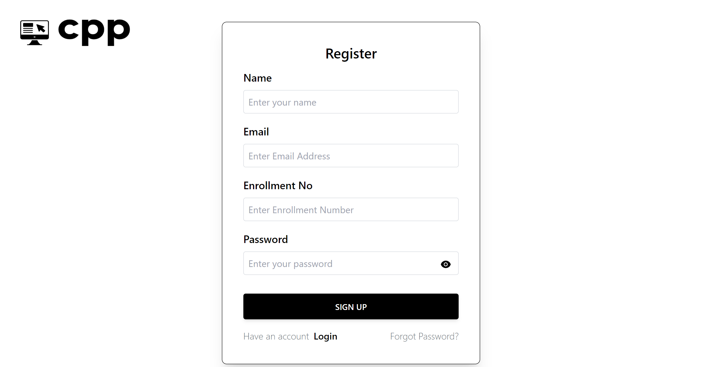Screen dimensions: 702x367
Task: Click the Enrollment No label
Action: point(278,186)
